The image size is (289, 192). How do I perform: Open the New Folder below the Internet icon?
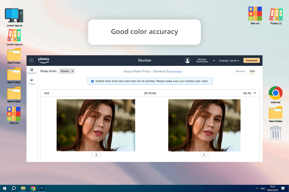[x=275, y=115]
